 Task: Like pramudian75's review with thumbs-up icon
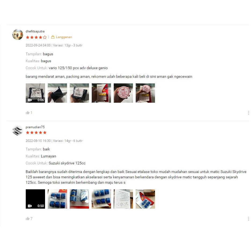(x=28, y=219)
